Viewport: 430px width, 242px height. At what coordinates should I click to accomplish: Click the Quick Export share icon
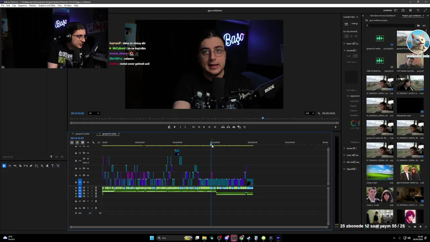pos(403,10)
